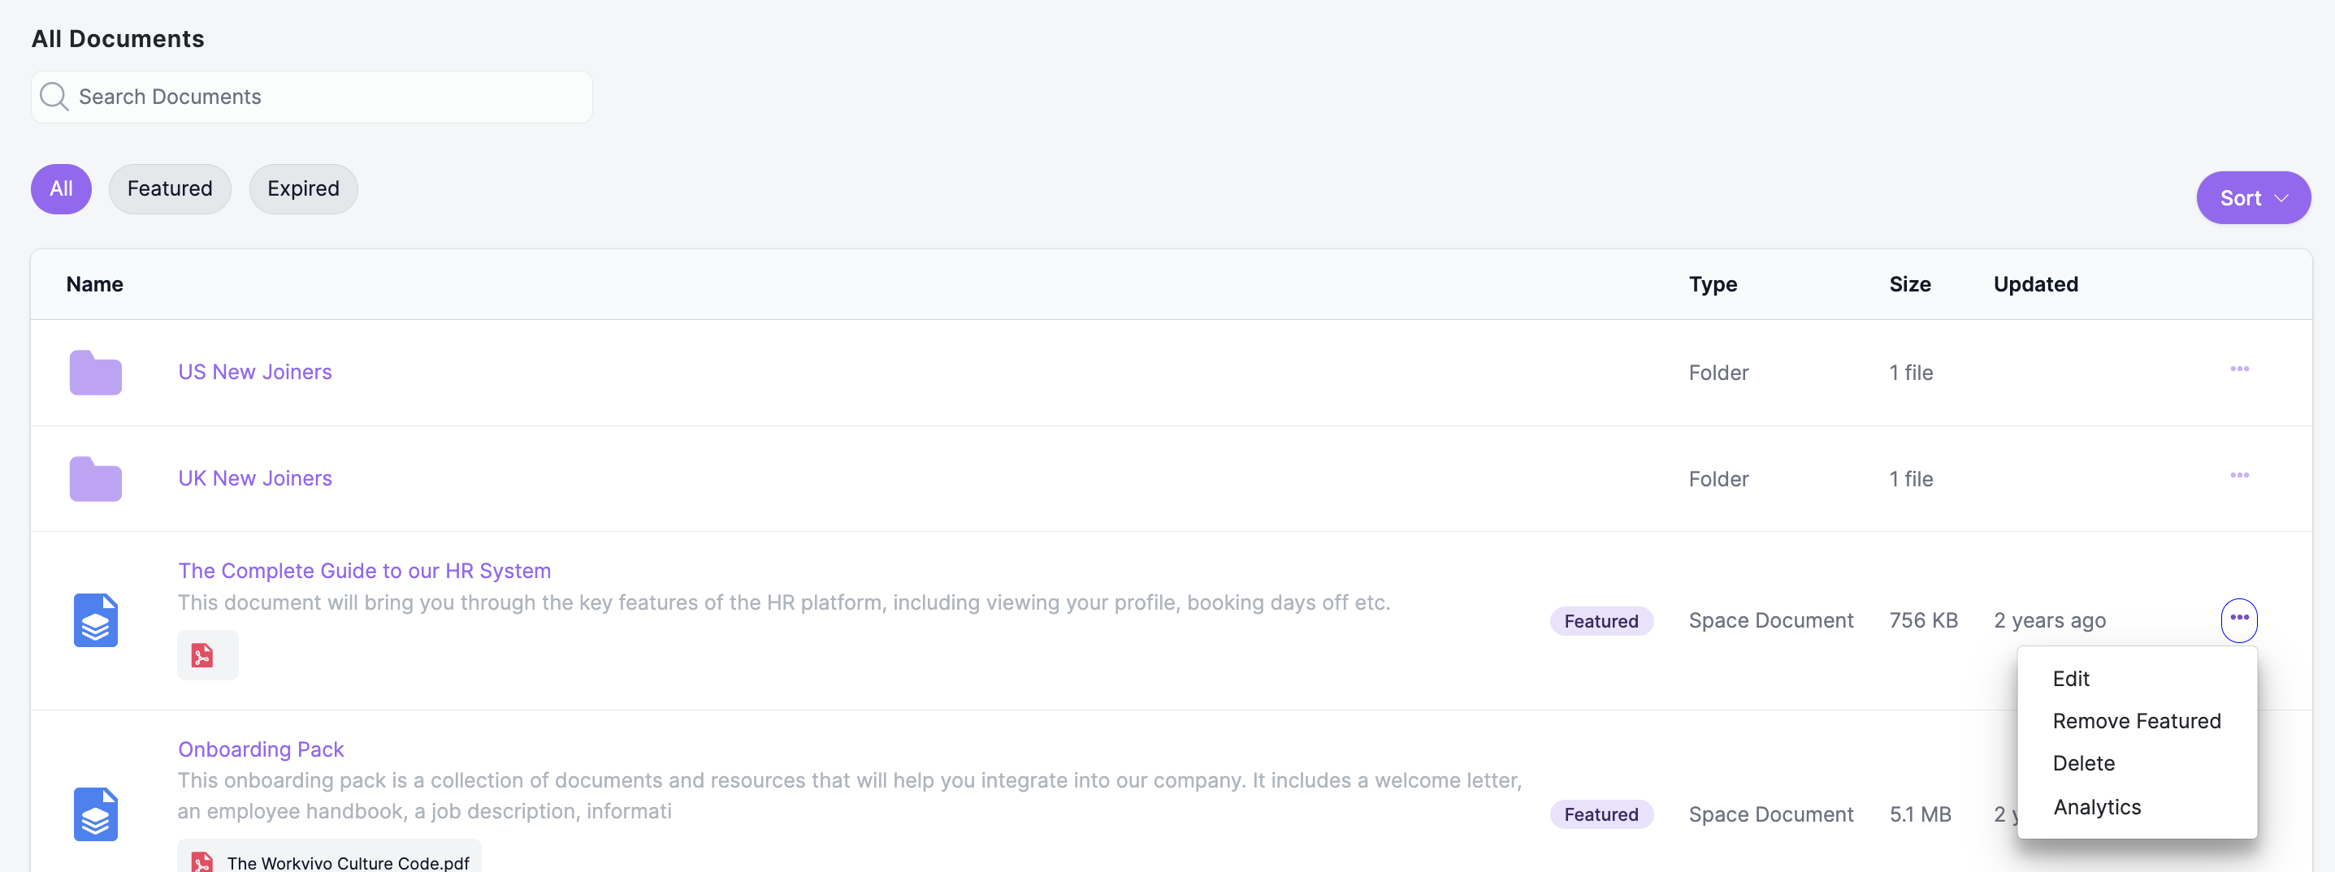Select the All filter tab
The width and height of the screenshot is (2335, 872).
point(61,189)
